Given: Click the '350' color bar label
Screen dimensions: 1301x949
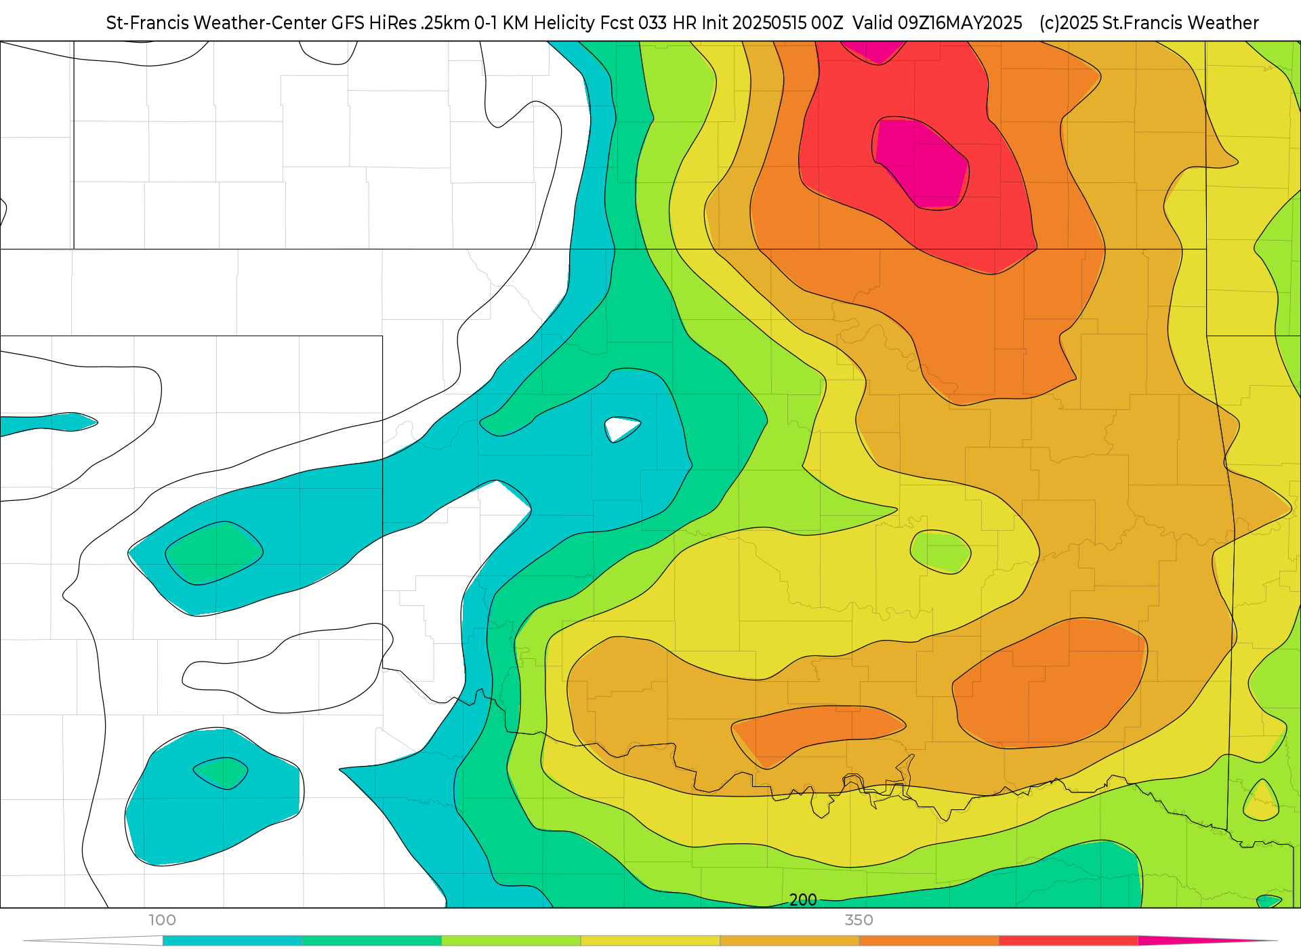Looking at the screenshot, I should [859, 921].
